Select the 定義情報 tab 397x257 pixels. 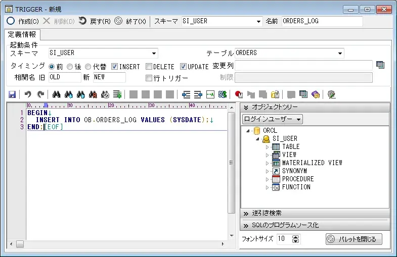22,34
